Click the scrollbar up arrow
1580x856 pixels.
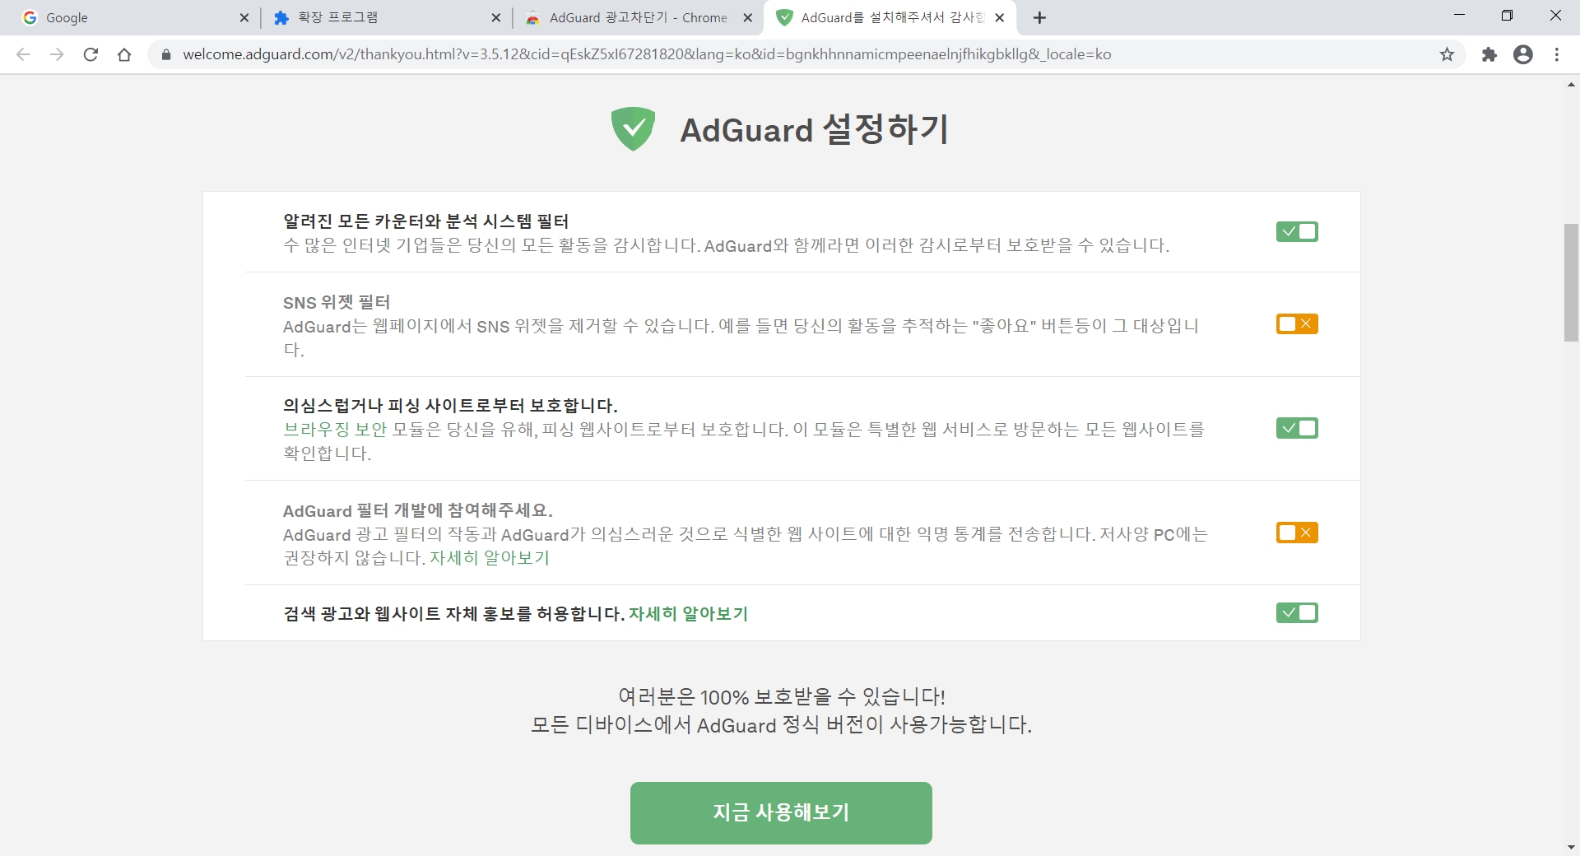(x=1571, y=84)
